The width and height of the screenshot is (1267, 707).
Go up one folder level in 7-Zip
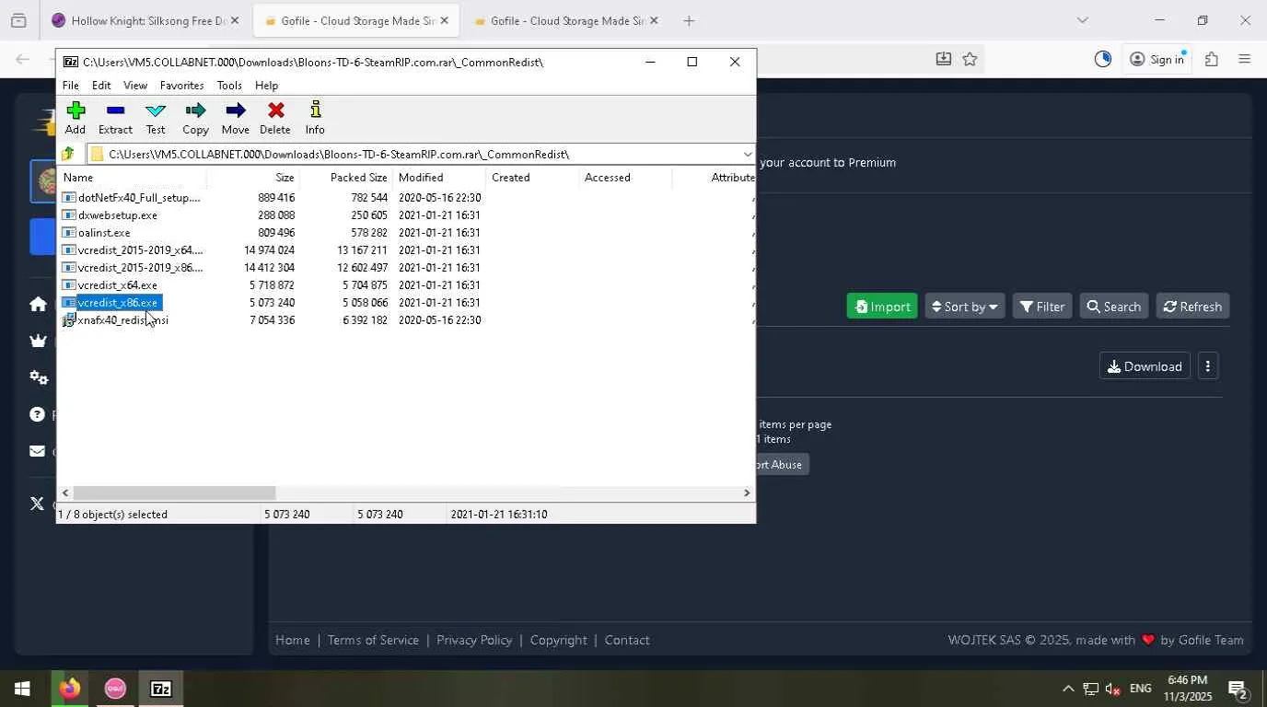click(68, 154)
